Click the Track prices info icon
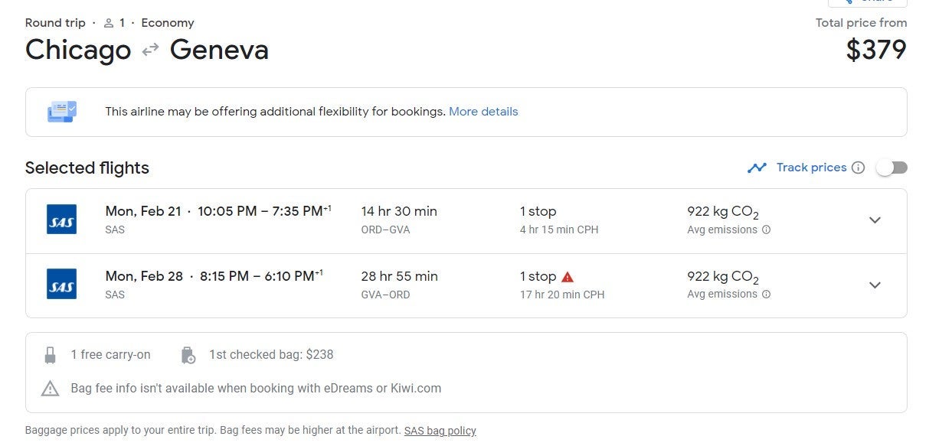This screenshot has width=929, height=446. (858, 168)
